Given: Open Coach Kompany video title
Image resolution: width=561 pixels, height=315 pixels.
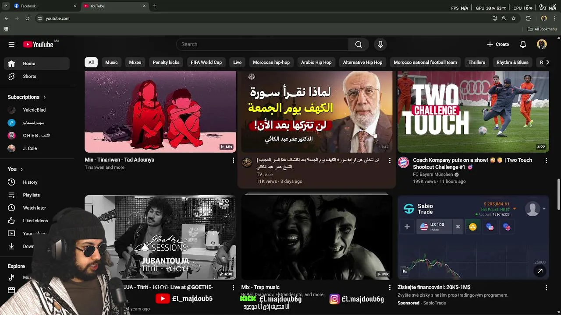Looking at the screenshot, I should click(472, 164).
